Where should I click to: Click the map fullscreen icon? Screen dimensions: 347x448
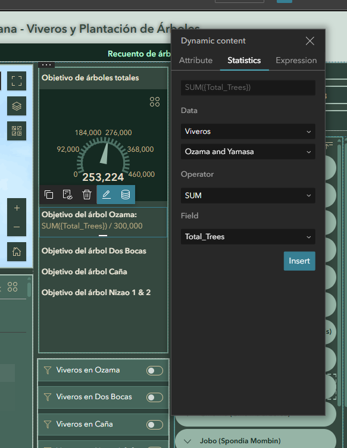(x=17, y=81)
